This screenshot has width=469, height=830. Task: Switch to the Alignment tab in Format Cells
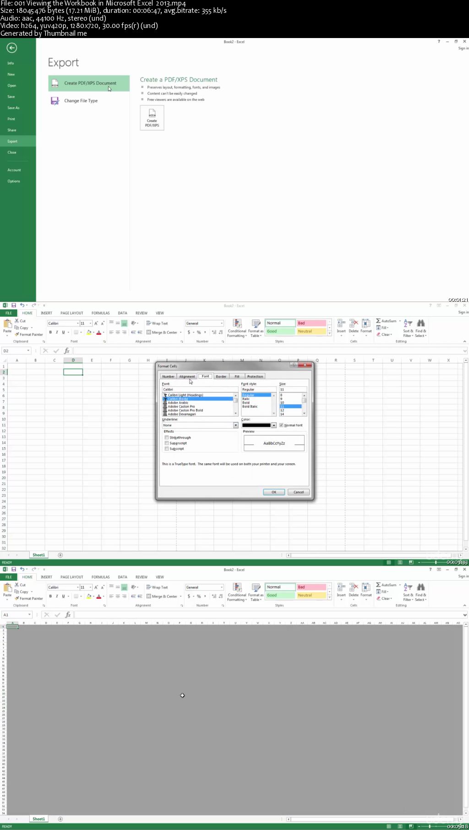tap(187, 376)
